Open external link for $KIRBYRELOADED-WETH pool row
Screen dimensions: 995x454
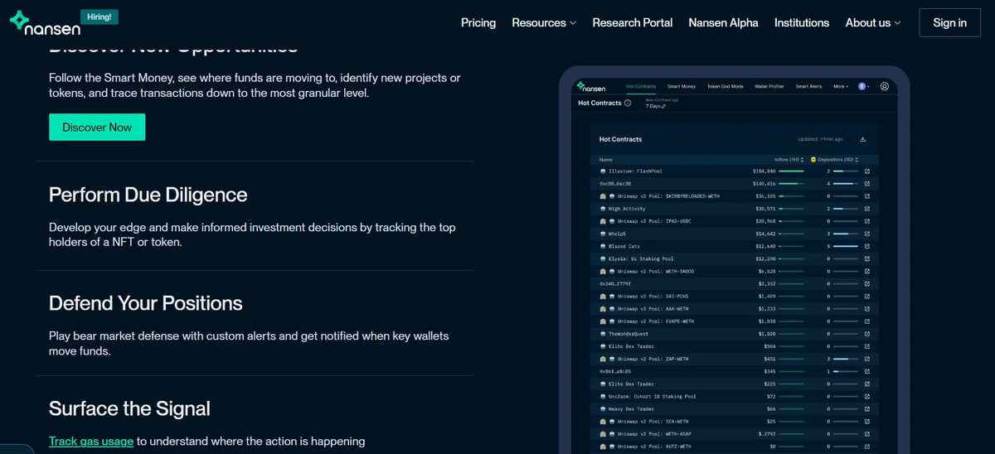tap(867, 196)
